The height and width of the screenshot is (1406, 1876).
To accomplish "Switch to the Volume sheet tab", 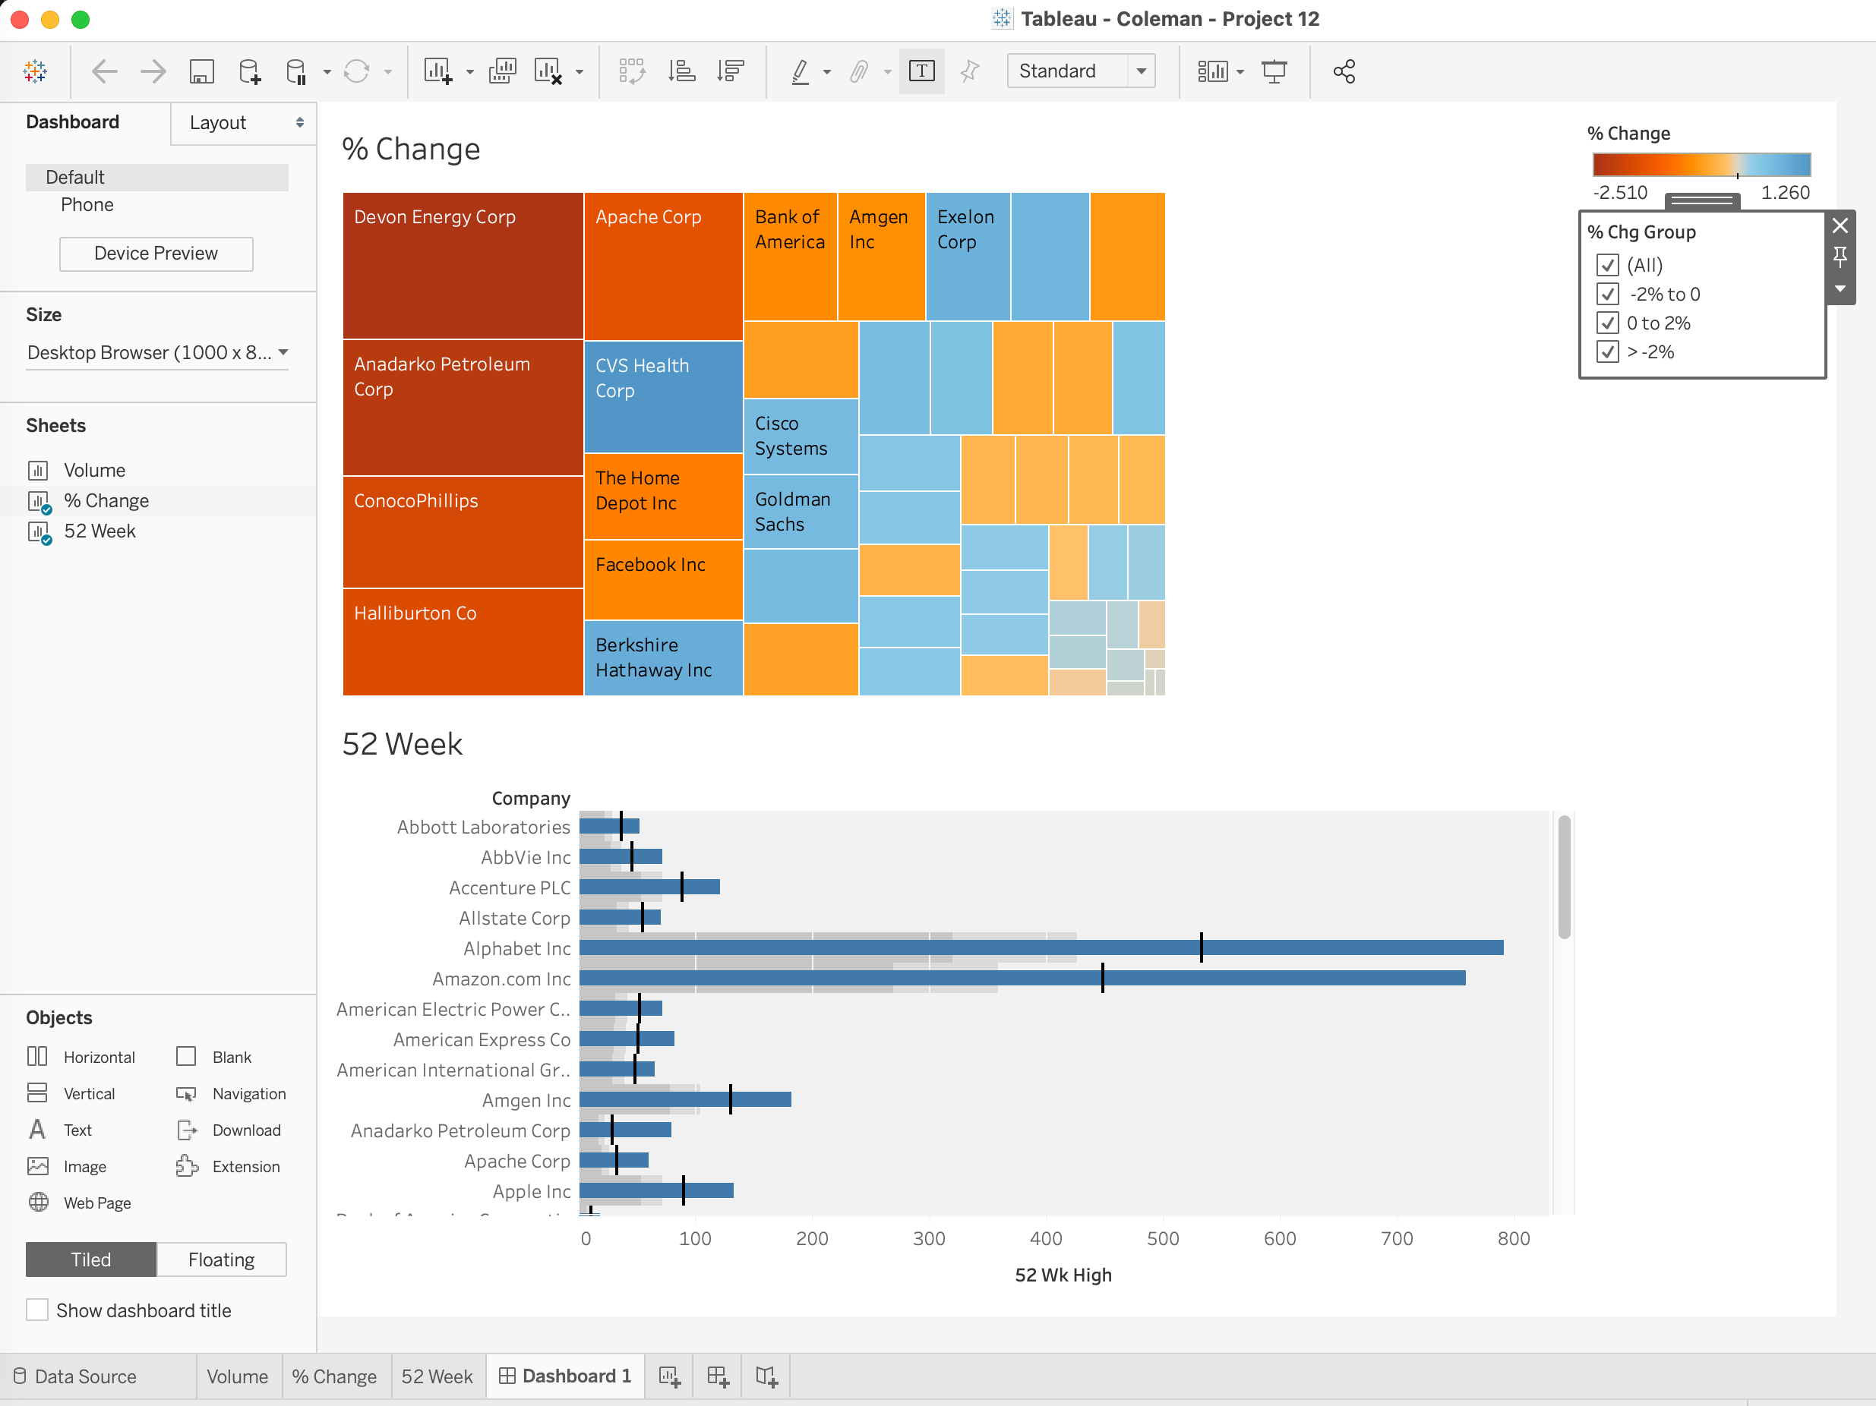I will (x=238, y=1376).
